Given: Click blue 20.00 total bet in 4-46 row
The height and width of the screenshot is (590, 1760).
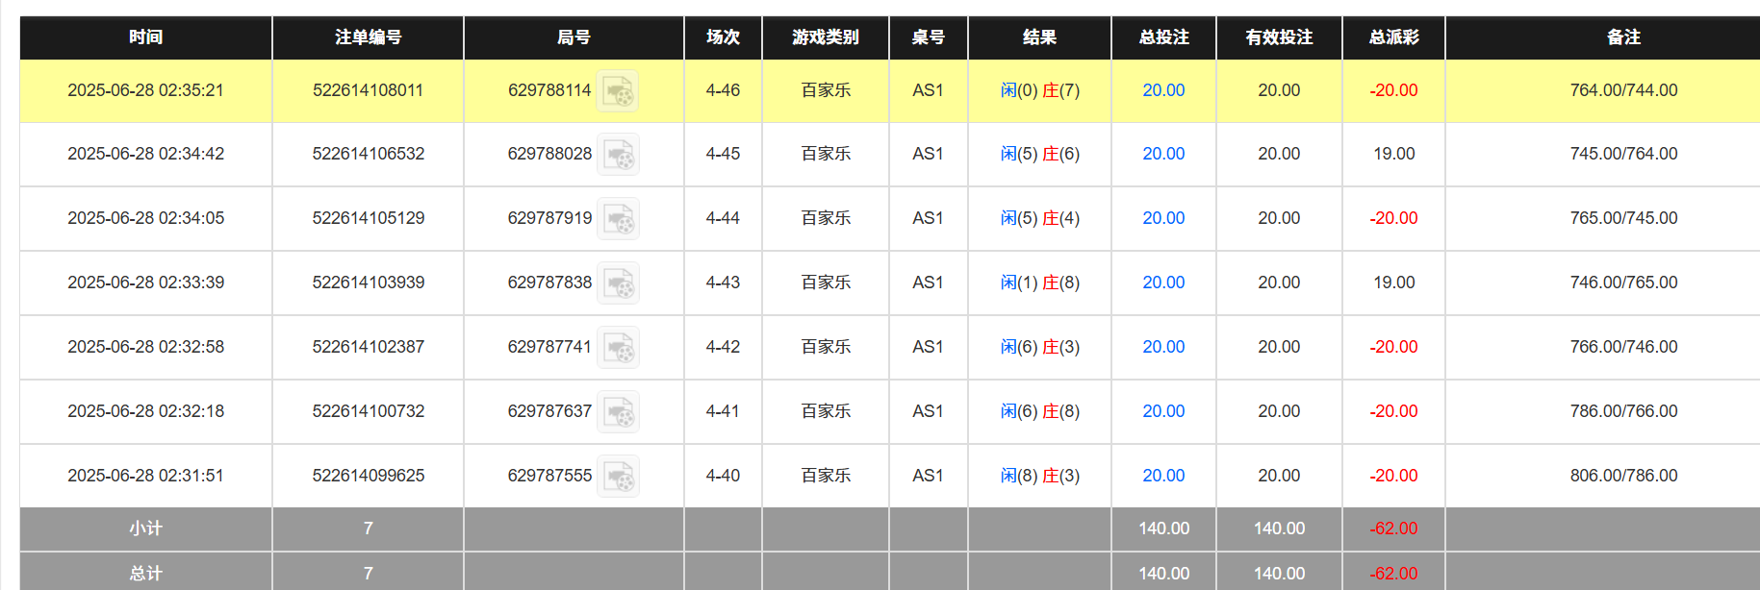Looking at the screenshot, I should point(1163,90).
